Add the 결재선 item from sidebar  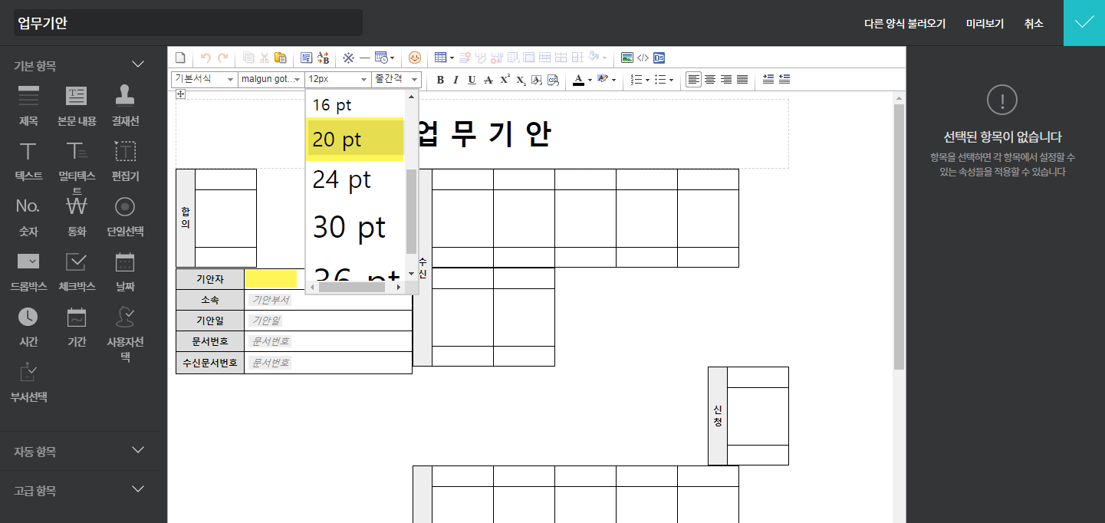(x=125, y=104)
